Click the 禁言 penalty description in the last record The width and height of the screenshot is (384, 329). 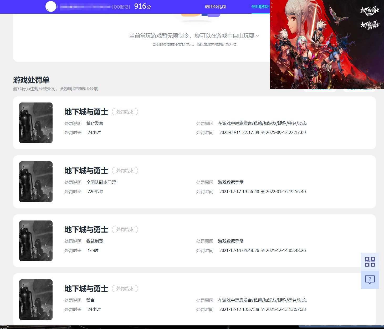[90, 300]
